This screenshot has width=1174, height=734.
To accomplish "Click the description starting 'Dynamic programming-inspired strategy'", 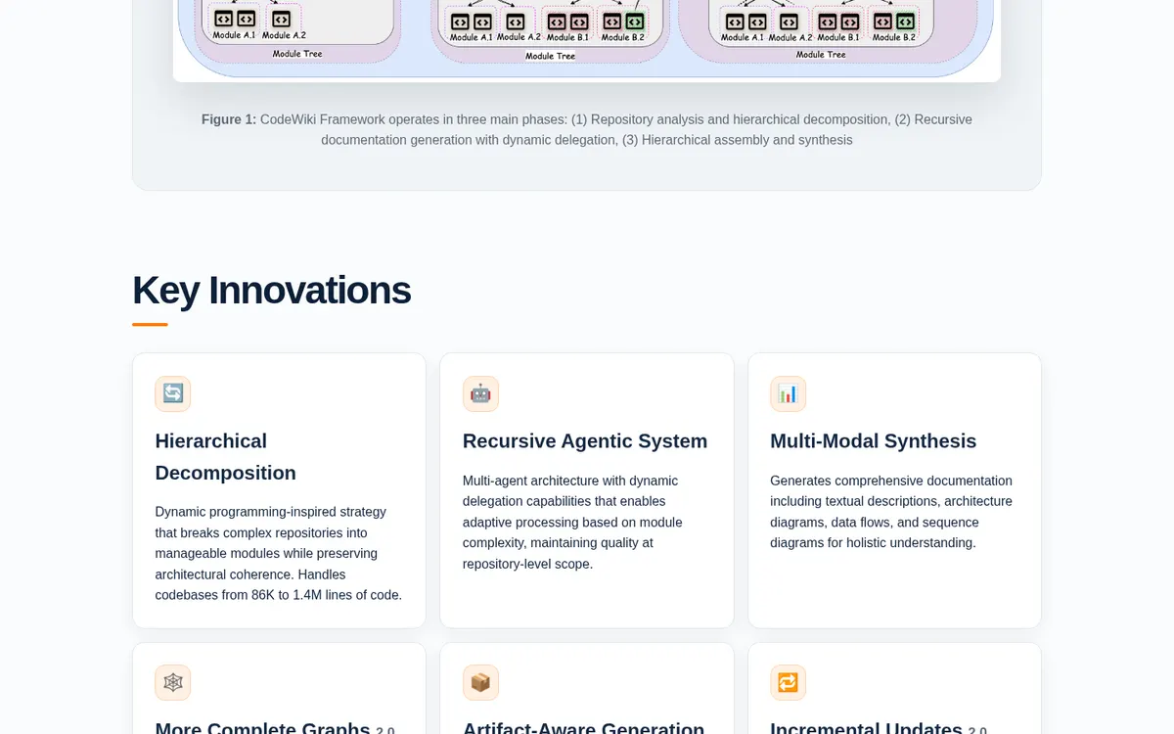I will click(x=279, y=553).
